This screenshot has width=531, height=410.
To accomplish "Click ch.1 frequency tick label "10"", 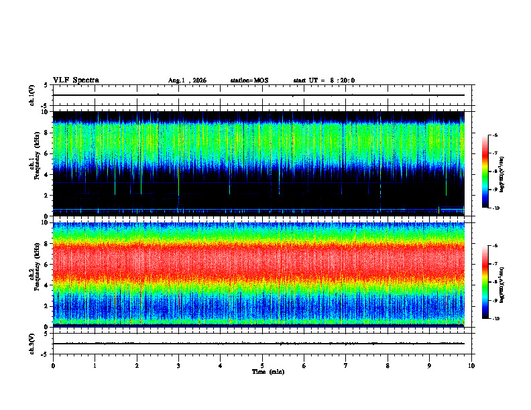I will 46,112.
